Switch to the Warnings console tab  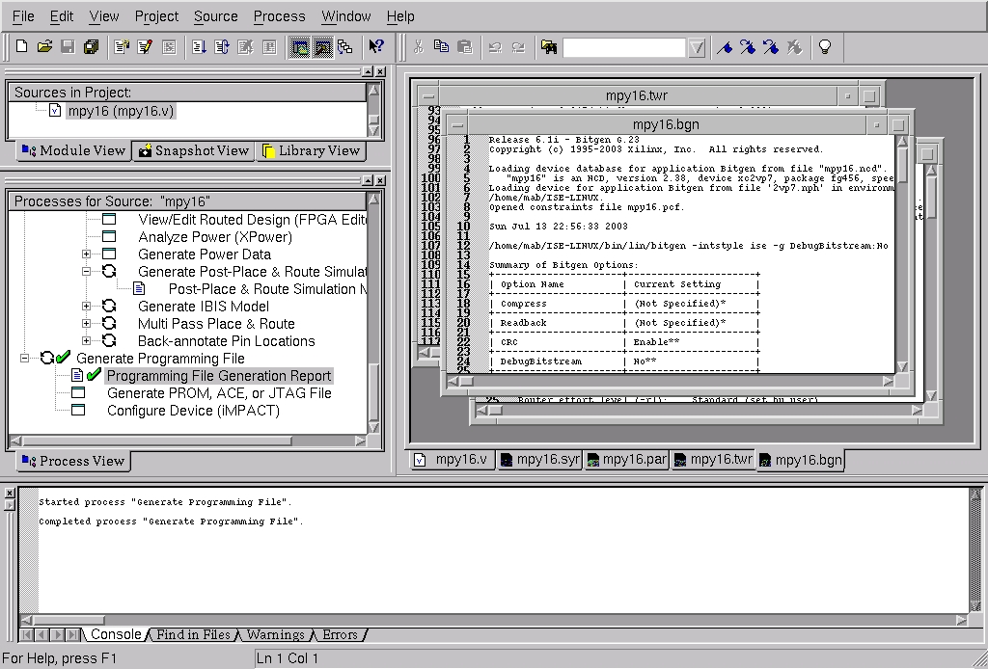(x=275, y=634)
